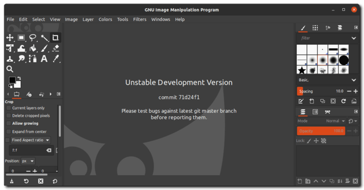Select the Smudge tool
364x190 pixels.
[21, 59]
